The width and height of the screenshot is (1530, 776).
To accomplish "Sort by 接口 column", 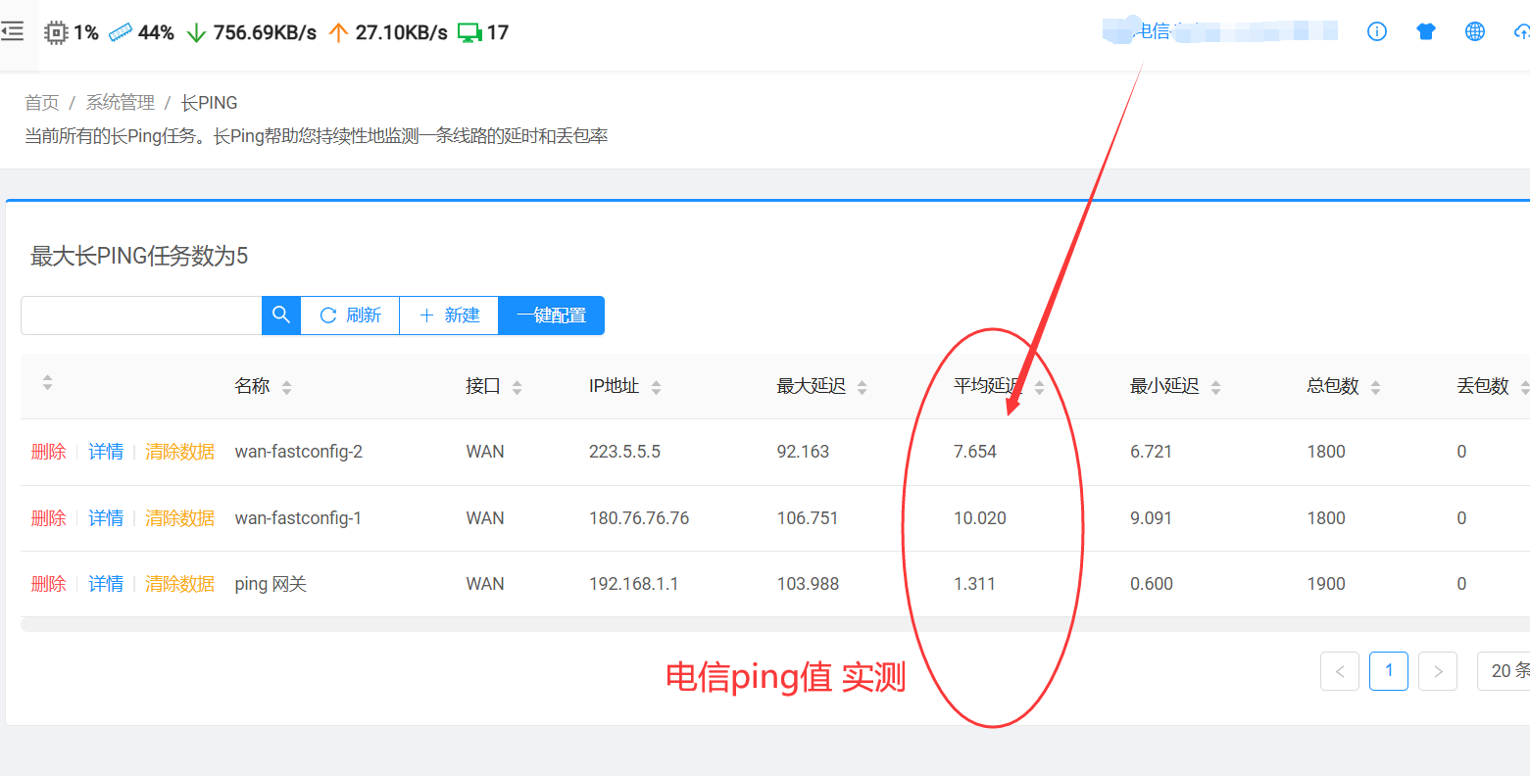I will click(x=518, y=388).
